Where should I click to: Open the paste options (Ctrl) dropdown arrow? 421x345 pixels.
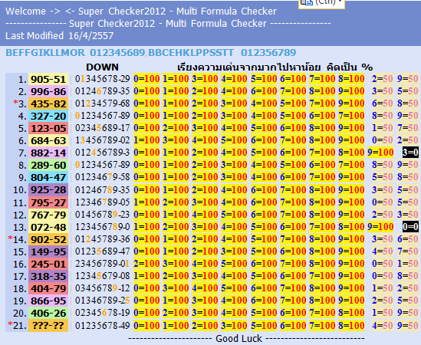340,2
